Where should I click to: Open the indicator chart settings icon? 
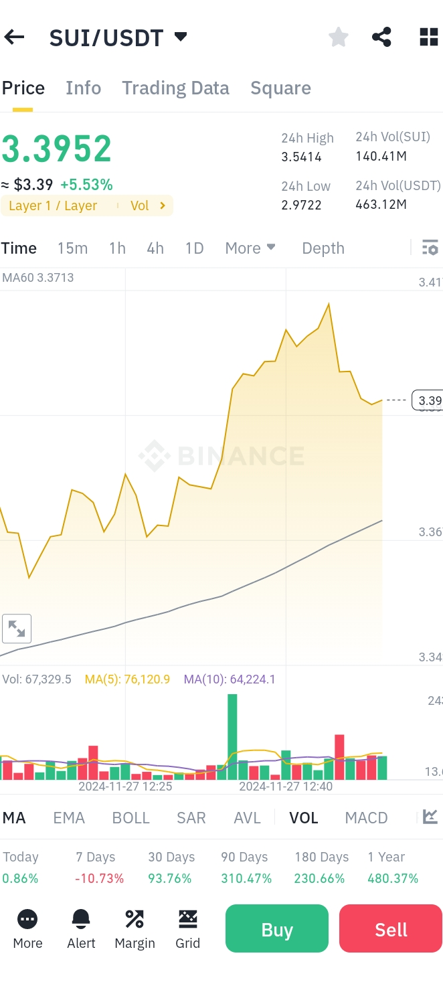[430, 817]
